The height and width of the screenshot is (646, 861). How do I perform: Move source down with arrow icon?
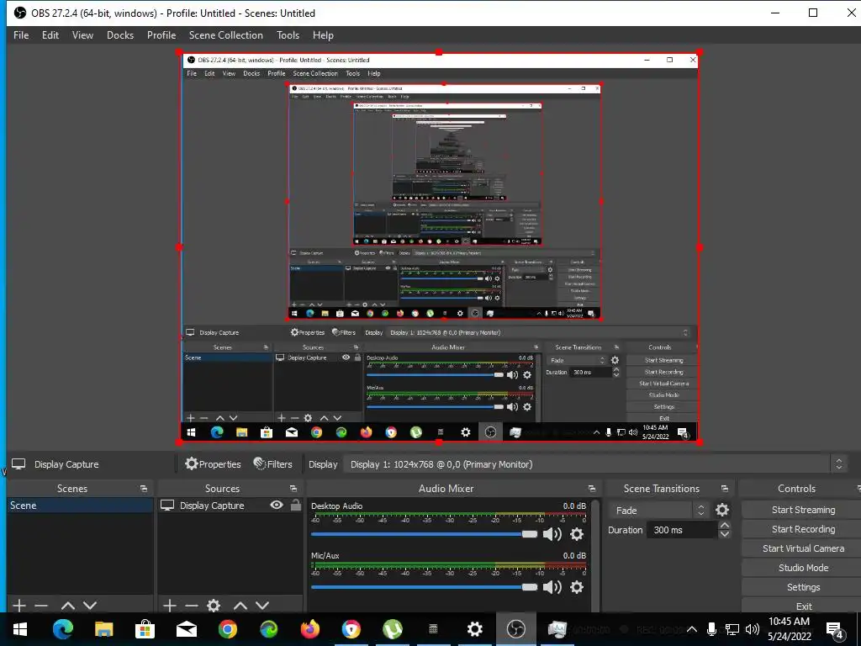(262, 606)
